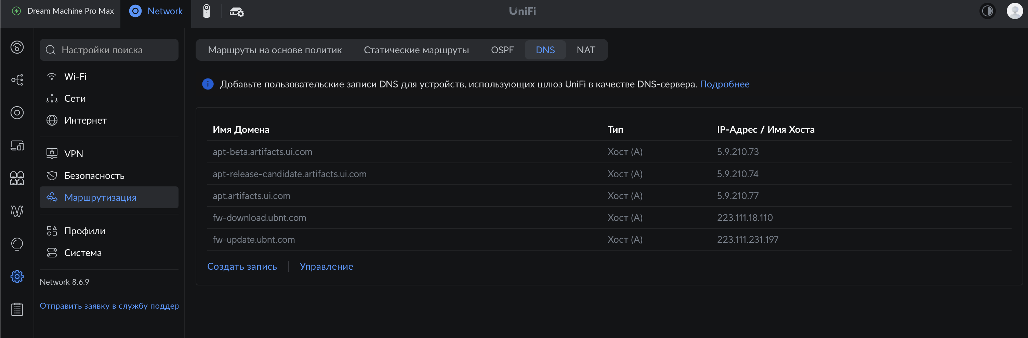The width and height of the screenshot is (1028, 338).
Task: Open the Insights lightbulb-style icon
Action: (x=17, y=243)
